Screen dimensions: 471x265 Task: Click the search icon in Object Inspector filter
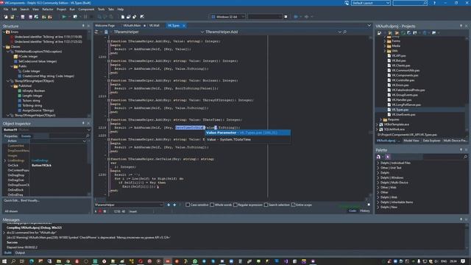[88, 136]
